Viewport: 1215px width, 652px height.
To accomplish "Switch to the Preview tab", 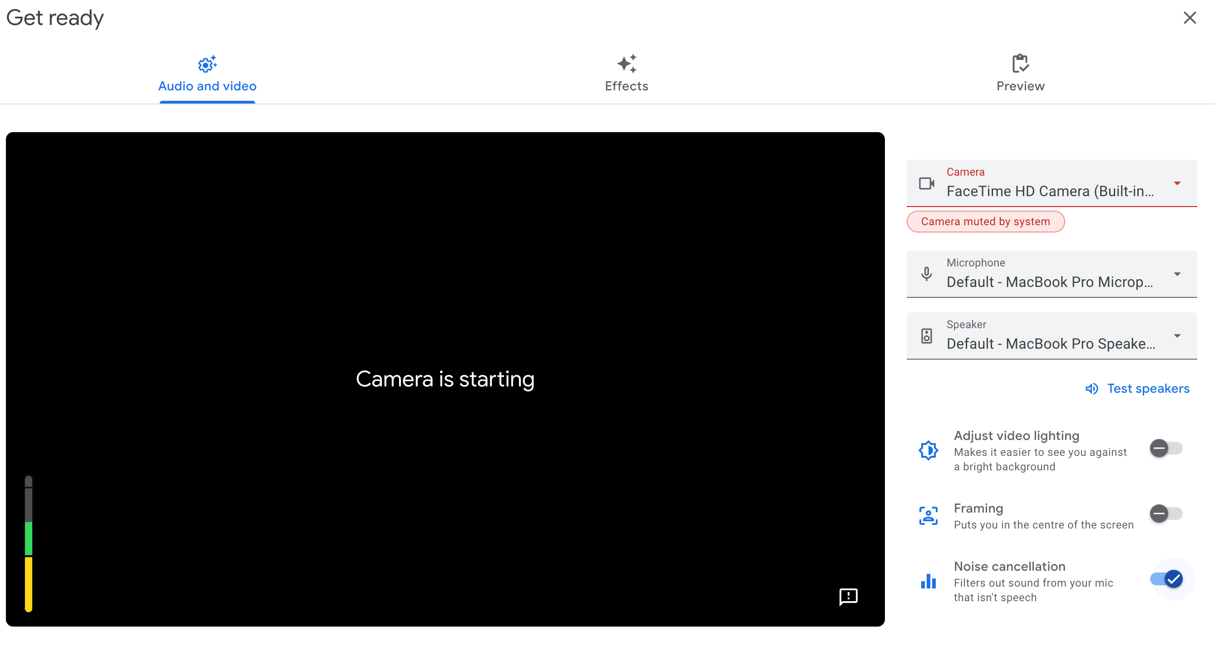I will pos(1020,73).
